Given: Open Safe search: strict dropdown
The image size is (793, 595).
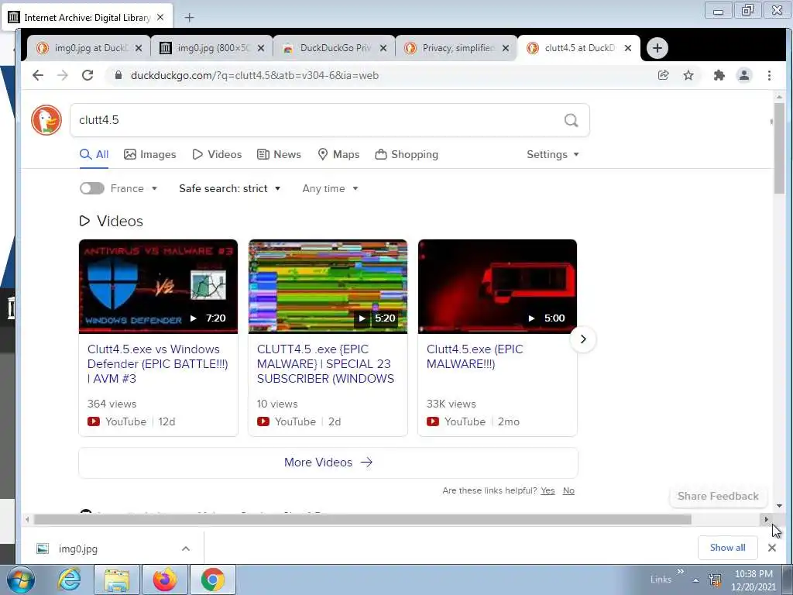Looking at the screenshot, I should tap(229, 188).
